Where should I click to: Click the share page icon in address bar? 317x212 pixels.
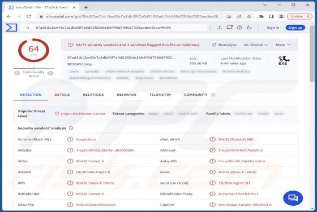239,16
